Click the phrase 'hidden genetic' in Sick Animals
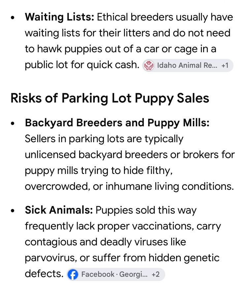 pos(184,258)
